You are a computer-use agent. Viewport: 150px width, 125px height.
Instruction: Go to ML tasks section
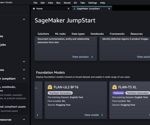(x=60, y=34)
